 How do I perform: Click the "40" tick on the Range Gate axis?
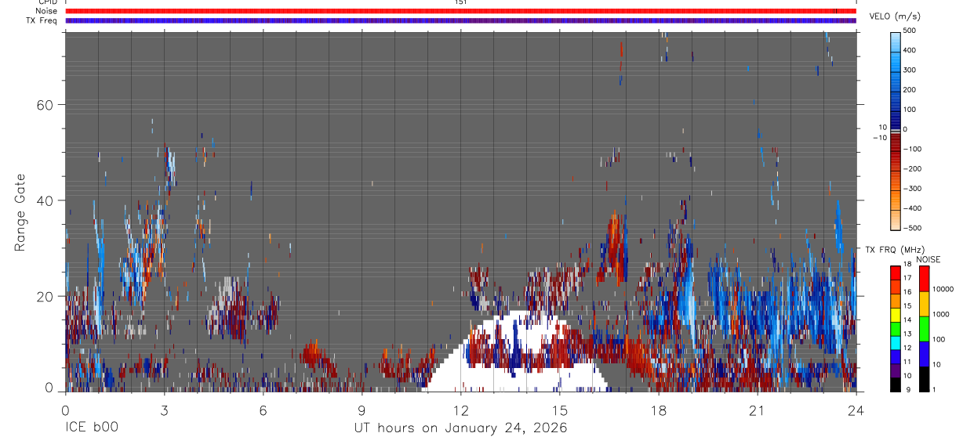click(45, 200)
